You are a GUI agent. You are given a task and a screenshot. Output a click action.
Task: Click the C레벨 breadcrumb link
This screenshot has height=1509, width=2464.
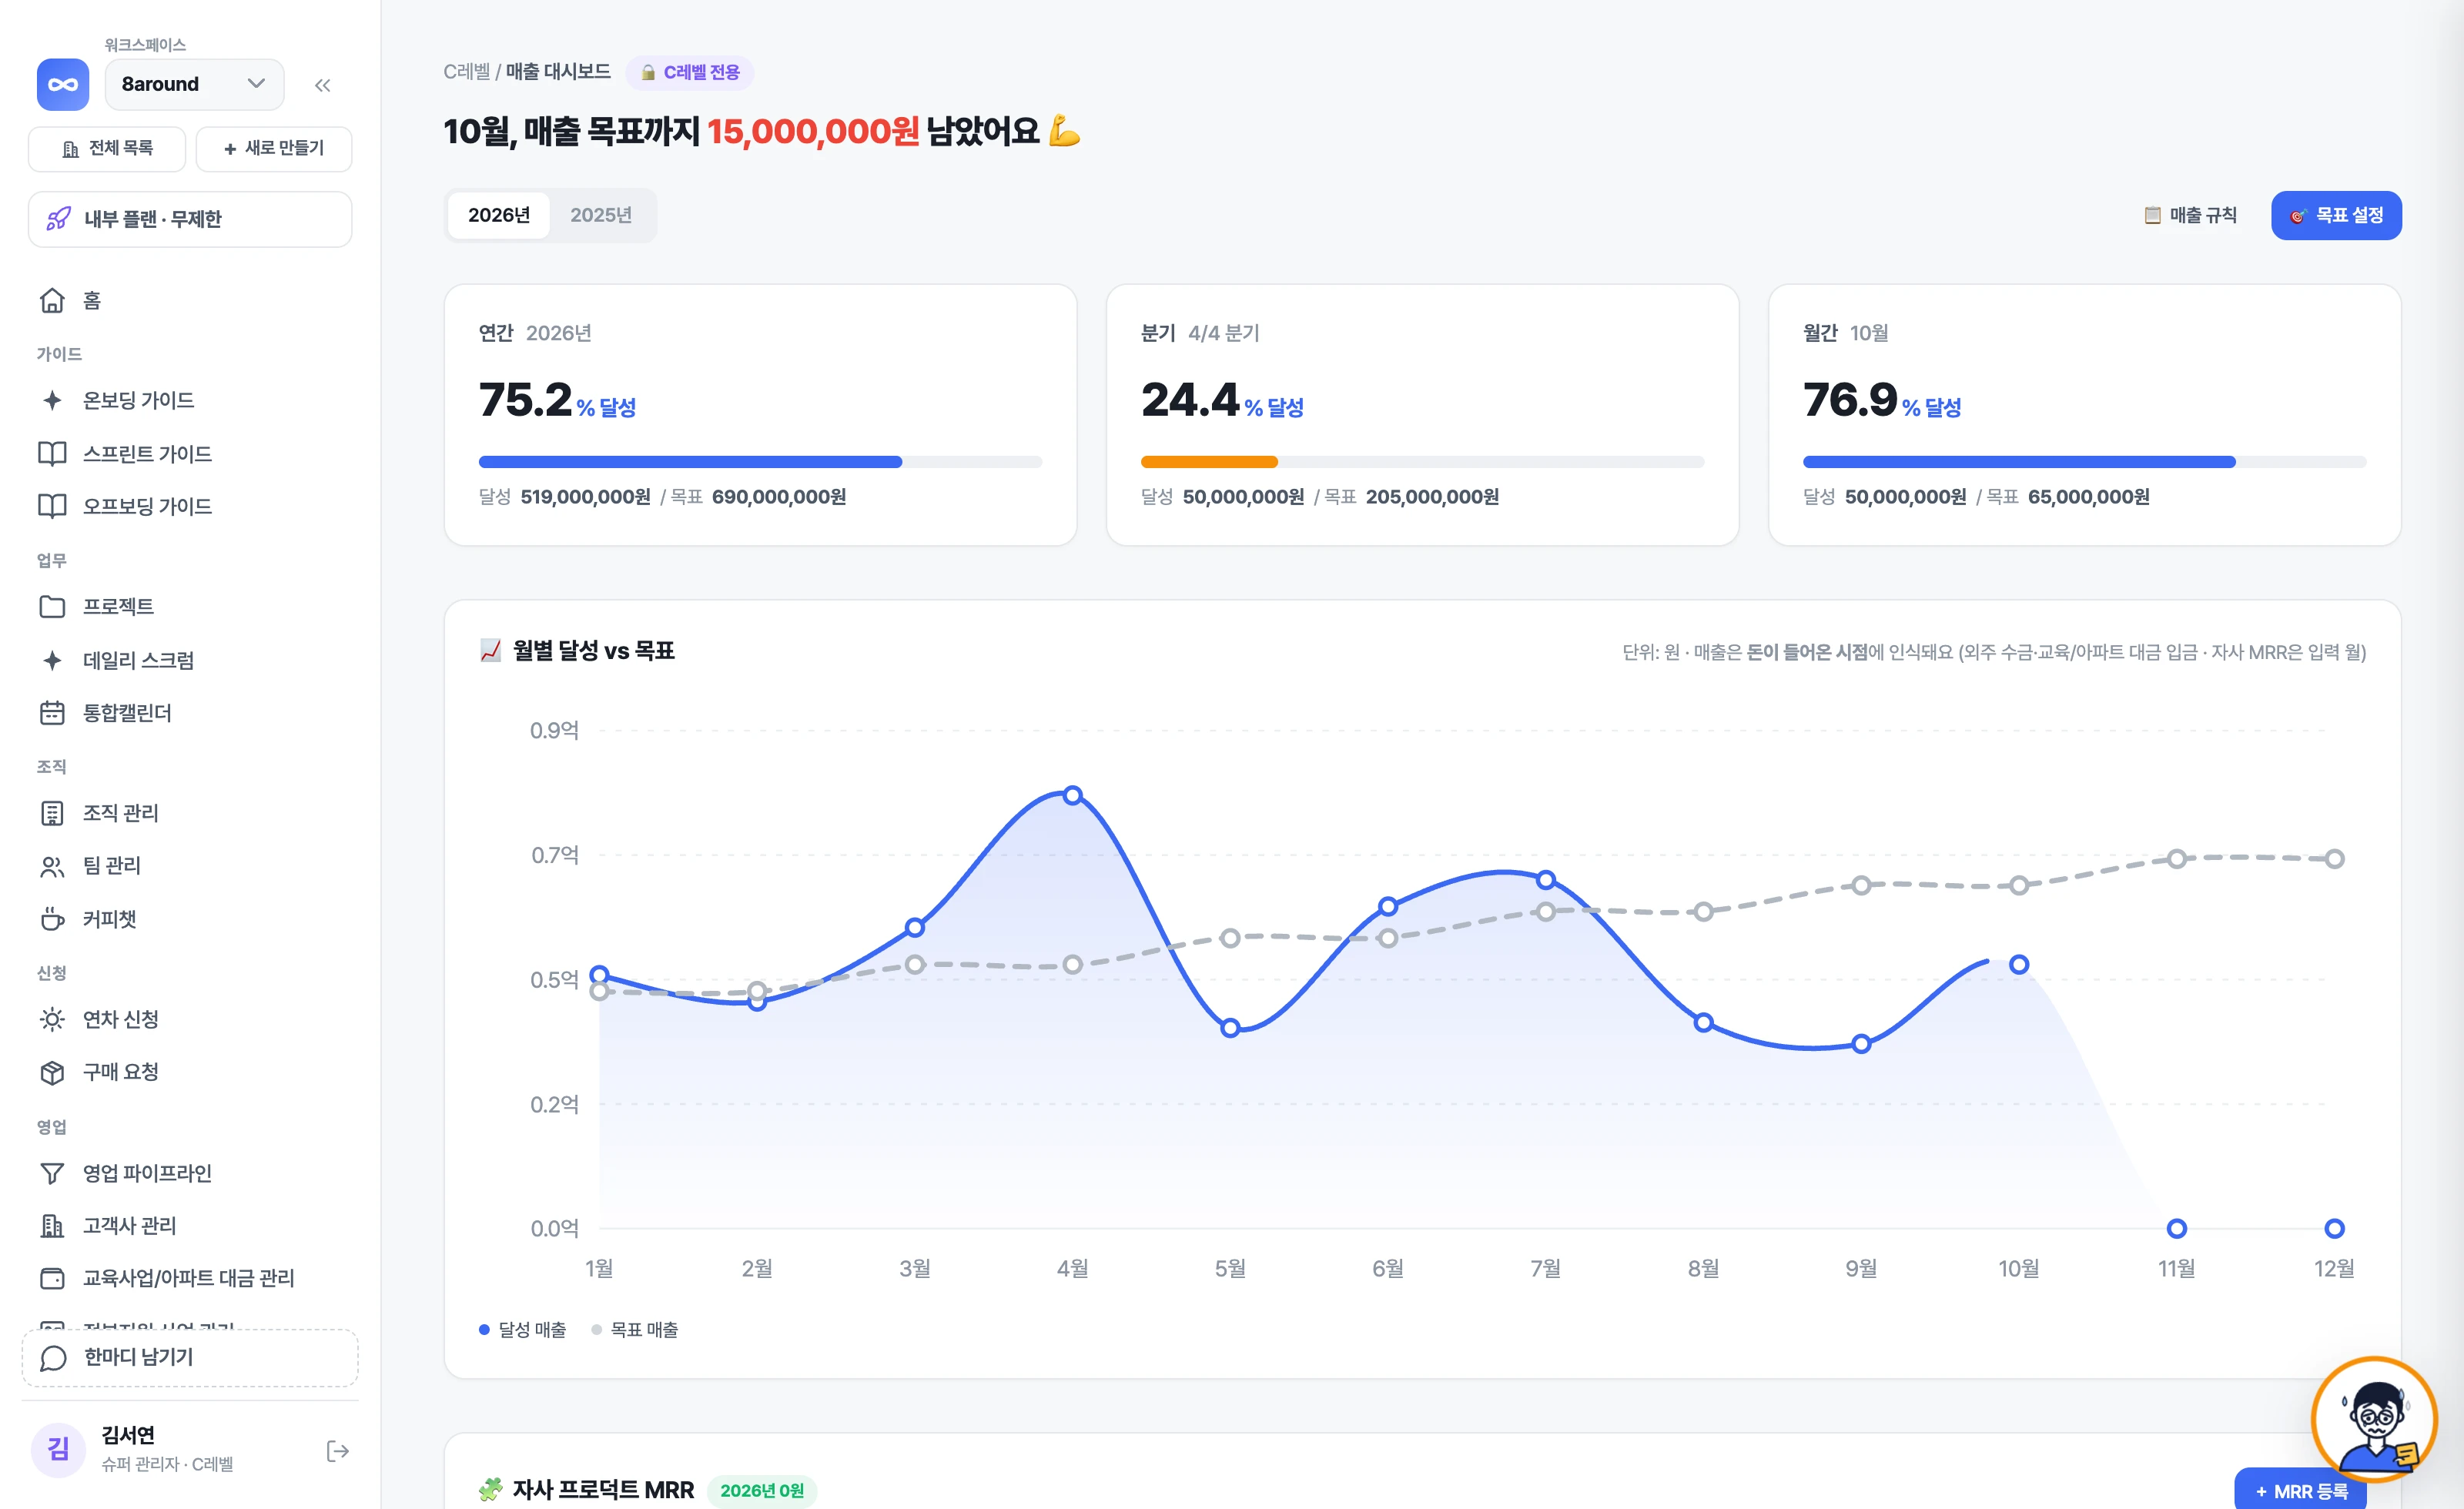[x=467, y=72]
